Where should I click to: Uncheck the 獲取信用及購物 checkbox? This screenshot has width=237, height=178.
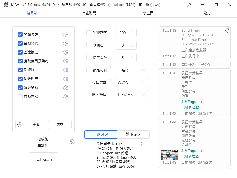pyautogui.click(x=20, y=61)
